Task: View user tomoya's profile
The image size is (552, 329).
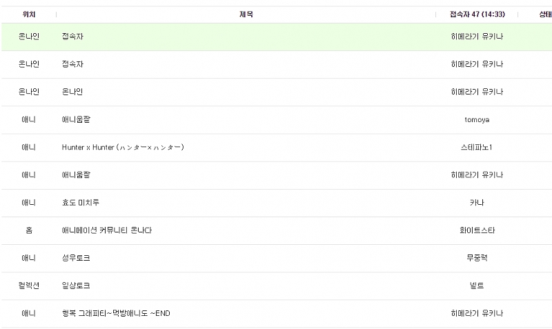Action: [x=477, y=120]
